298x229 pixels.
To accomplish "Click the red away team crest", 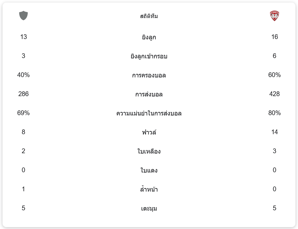I will click(x=274, y=16).
